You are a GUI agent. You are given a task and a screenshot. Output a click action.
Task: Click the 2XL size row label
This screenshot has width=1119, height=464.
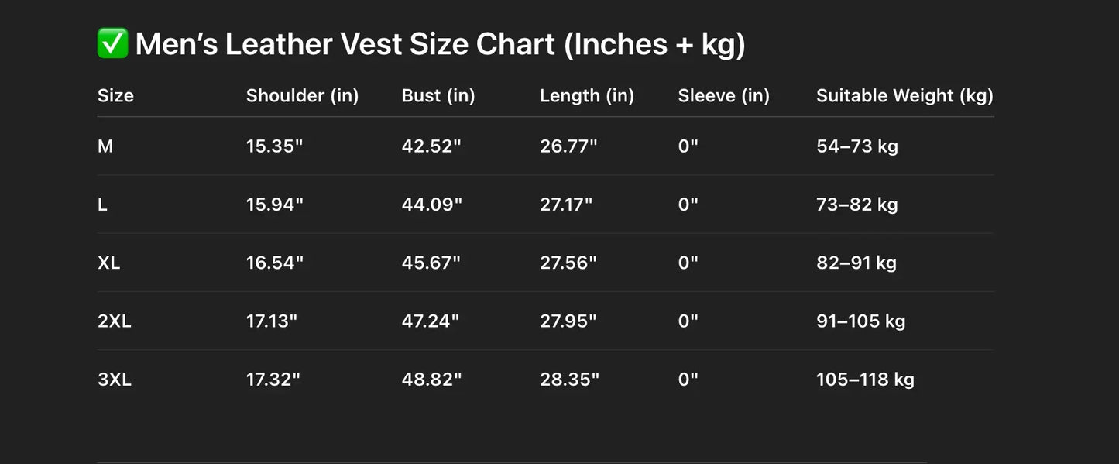(x=115, y=321)
